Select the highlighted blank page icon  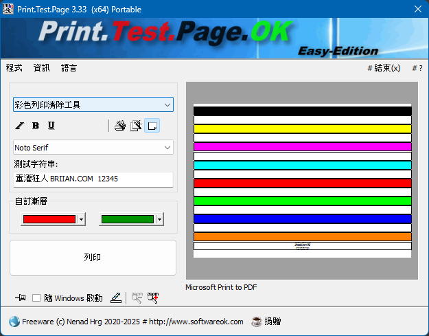tap(152, 126)
